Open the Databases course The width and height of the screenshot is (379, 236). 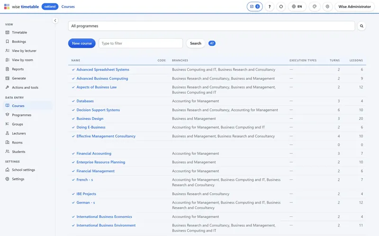point(85,101)
